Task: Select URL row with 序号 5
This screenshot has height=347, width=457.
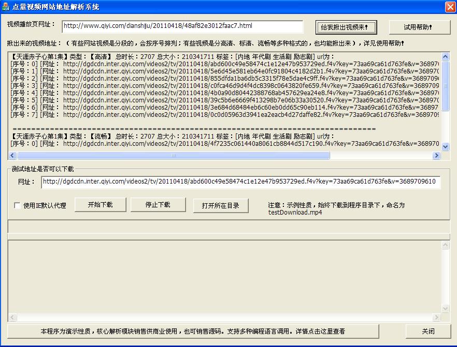Action: pos(224,100)
